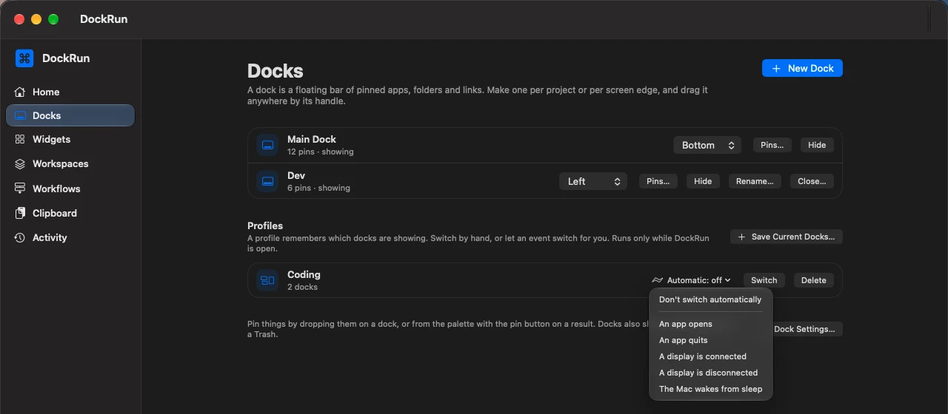Click Rename... on the Dev dock
Image resolution: width=948 pixels, height=414 pixels.
pyautogui.click(x=755, y=181)
